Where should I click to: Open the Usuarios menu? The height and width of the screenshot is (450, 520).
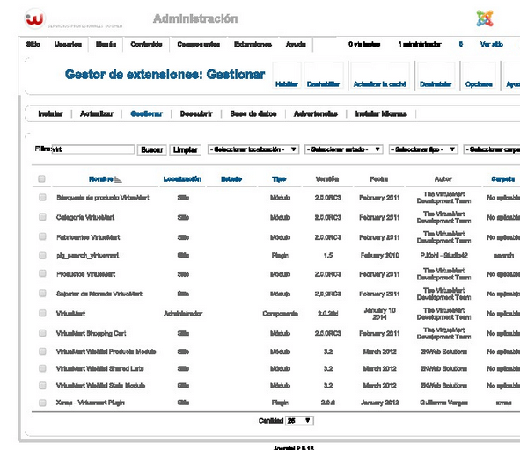pos(68,45)
